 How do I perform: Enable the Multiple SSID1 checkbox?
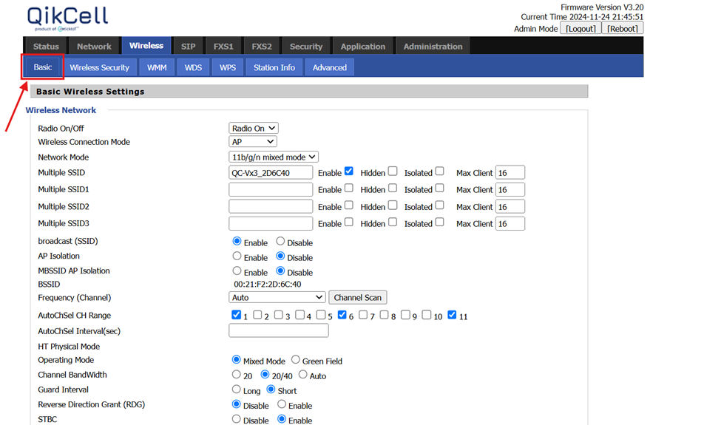[x=349, y=188]
